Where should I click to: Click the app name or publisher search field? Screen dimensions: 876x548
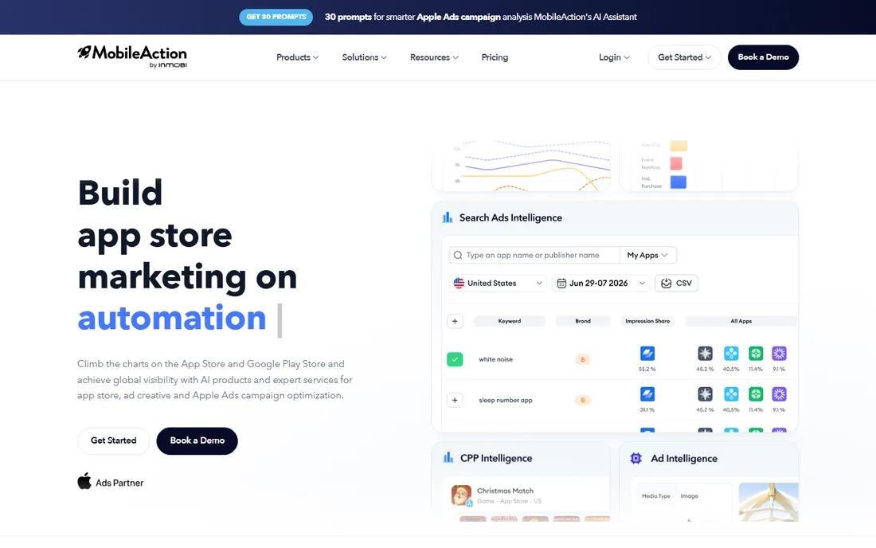534,256
